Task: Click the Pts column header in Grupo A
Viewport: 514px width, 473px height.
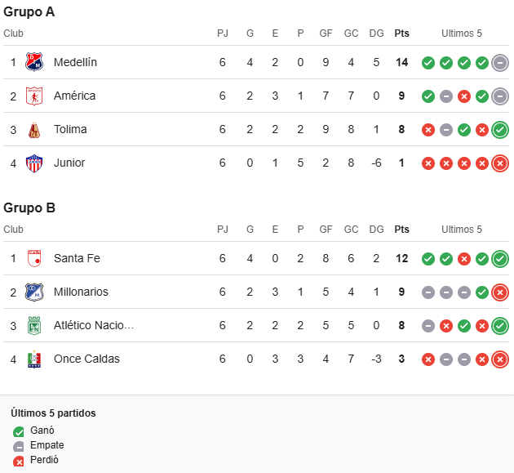Action: (x=401, y=33)
